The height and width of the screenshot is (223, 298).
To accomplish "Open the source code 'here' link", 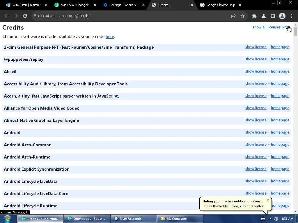I will pyautogui.click(x=110, y=36).
